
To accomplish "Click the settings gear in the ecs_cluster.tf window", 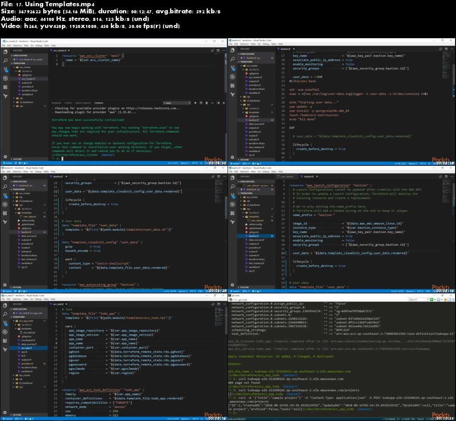I will pos(5,156).
